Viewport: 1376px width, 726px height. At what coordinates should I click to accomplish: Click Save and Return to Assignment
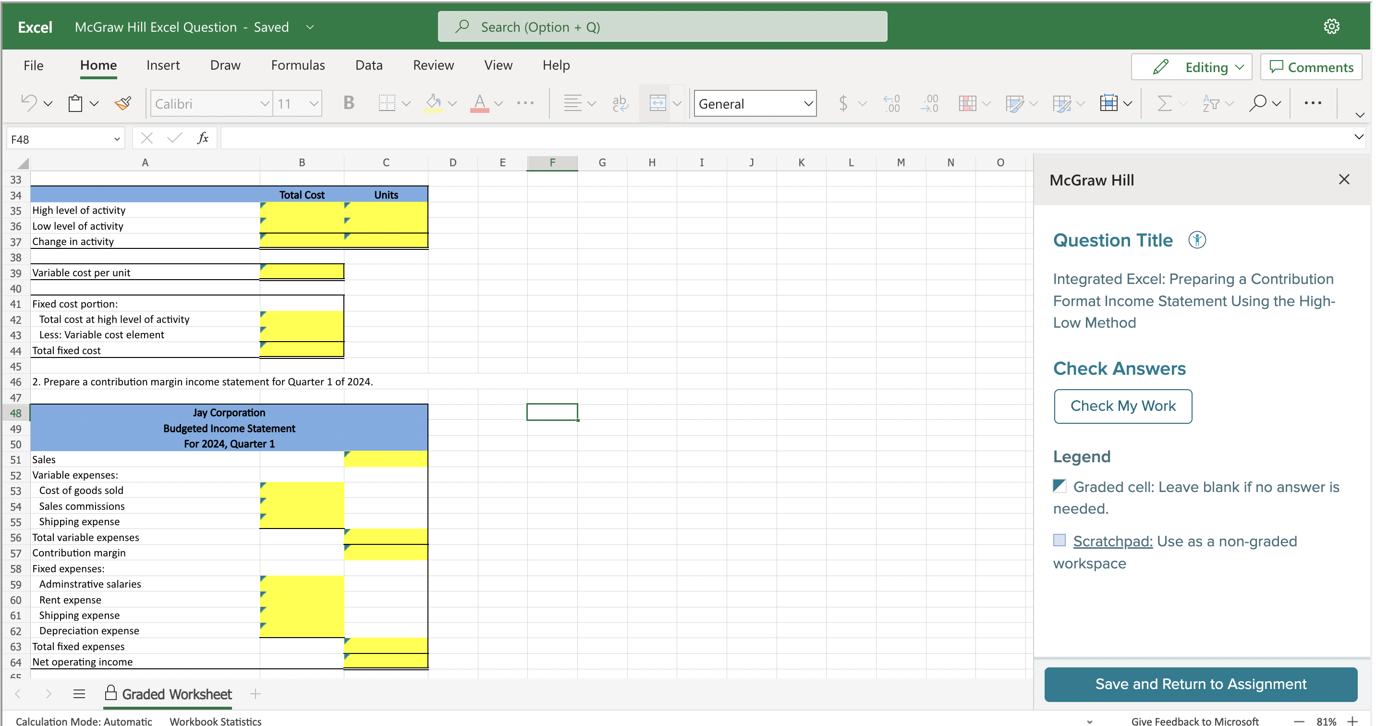point(1200,684)
